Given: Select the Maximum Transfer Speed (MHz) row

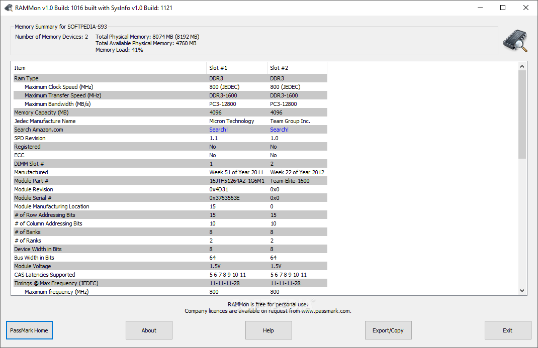Looking at the screenshot, I should tap(170, 95).
